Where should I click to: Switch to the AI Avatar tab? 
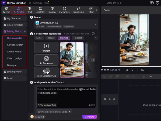coord(19,10)
